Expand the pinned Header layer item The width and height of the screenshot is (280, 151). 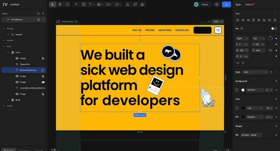click(x=8, y=35)
